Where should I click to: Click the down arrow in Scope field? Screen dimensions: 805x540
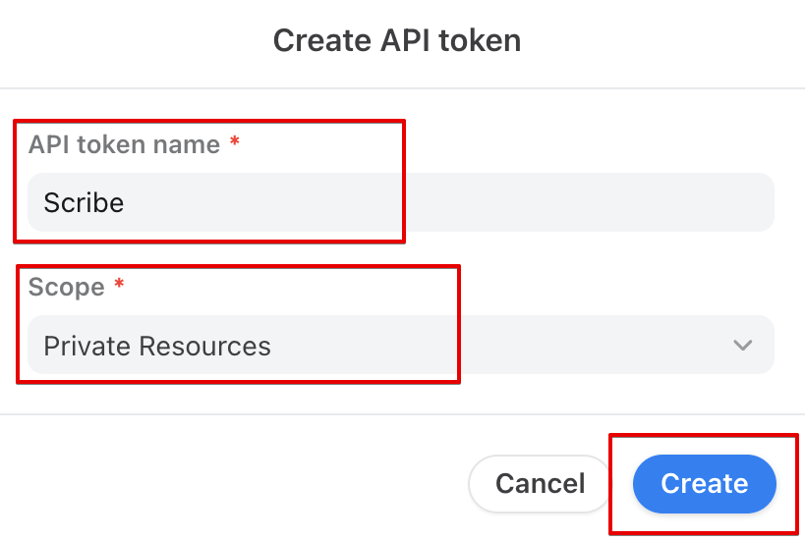(x=742, y=346)
